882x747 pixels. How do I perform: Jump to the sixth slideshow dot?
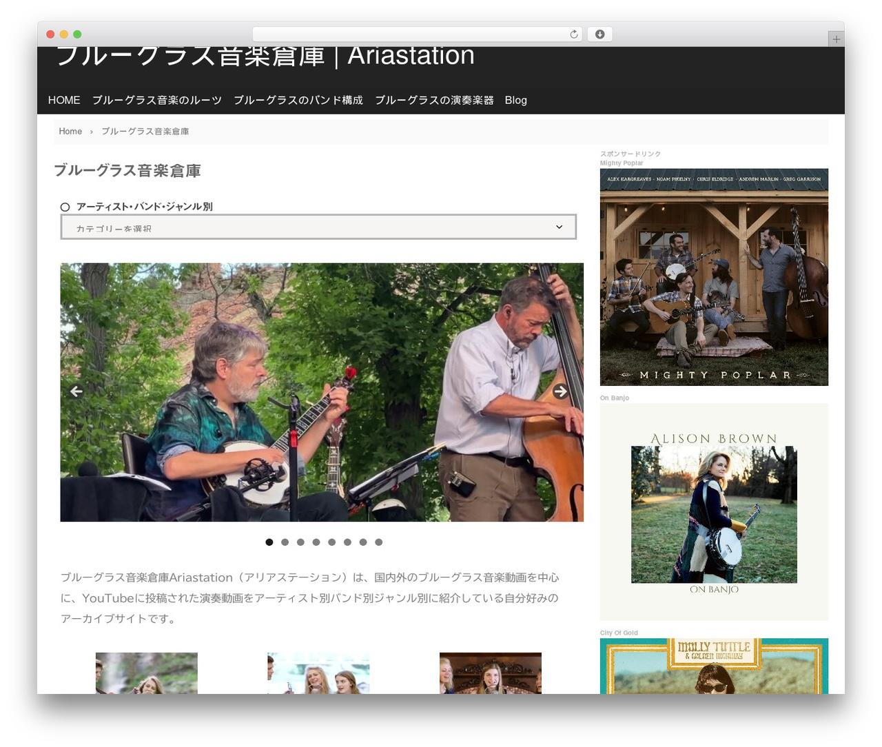tap(347, 542)
